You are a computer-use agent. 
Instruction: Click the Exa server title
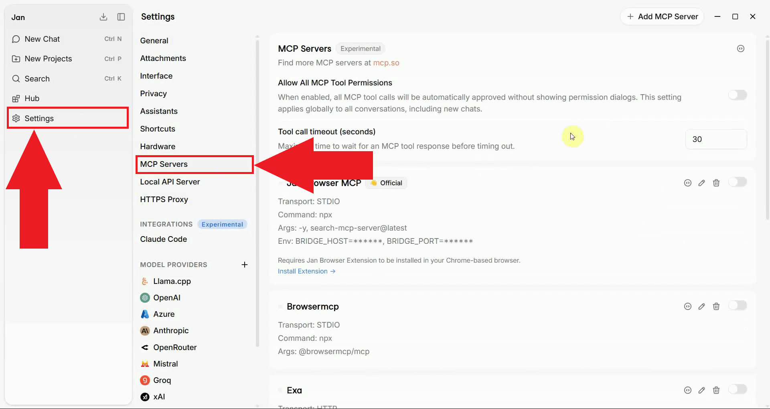point(294,390)
